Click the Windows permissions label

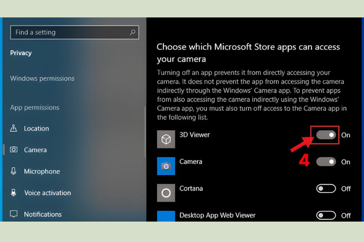[42, 78]
